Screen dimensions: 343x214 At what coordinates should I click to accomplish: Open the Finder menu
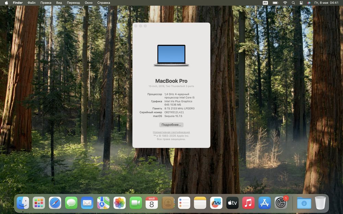(18, 3)
